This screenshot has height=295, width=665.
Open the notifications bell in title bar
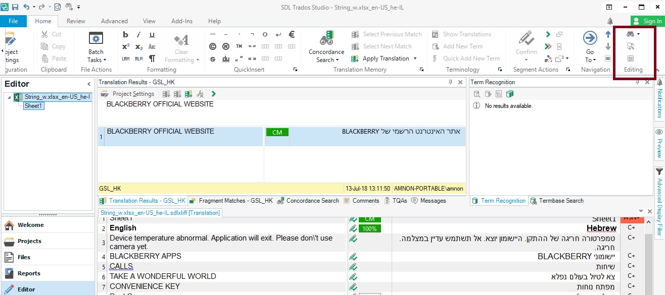tap(610, 21)
